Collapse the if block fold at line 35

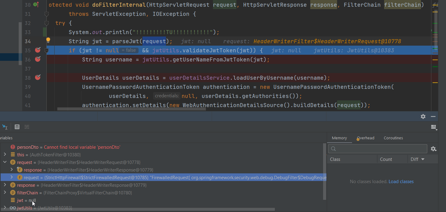[47, 50]
